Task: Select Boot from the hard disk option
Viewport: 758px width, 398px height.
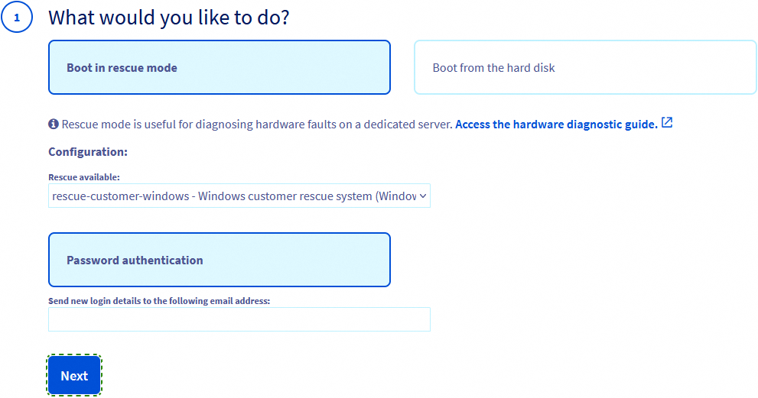Action: pyautogui.click(x=584, y=67)
